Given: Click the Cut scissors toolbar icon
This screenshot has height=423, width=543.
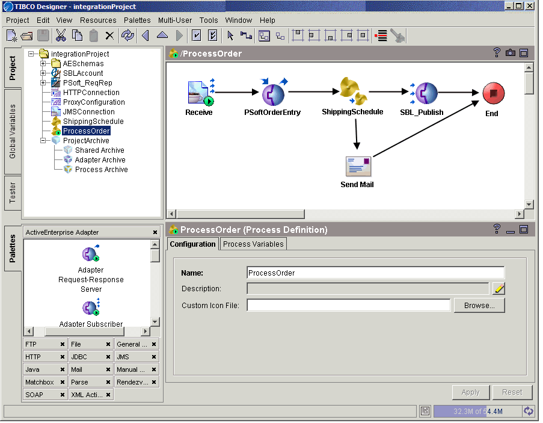Looking at the screenshot, I should (x=61, y=36).
